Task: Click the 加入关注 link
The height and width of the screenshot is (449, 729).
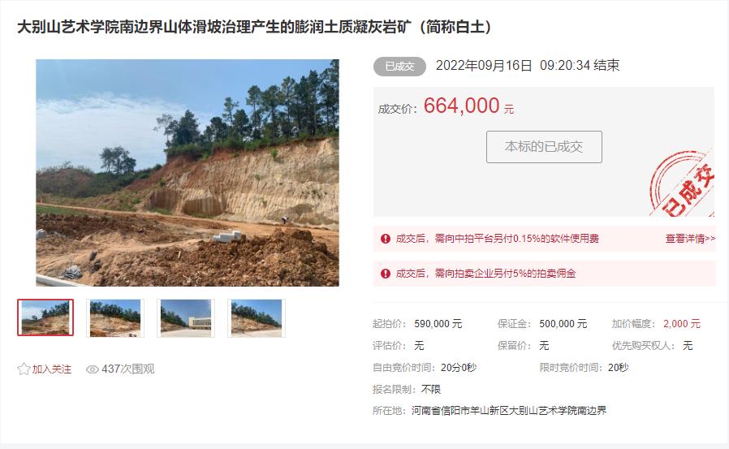Action: [52, 369]
